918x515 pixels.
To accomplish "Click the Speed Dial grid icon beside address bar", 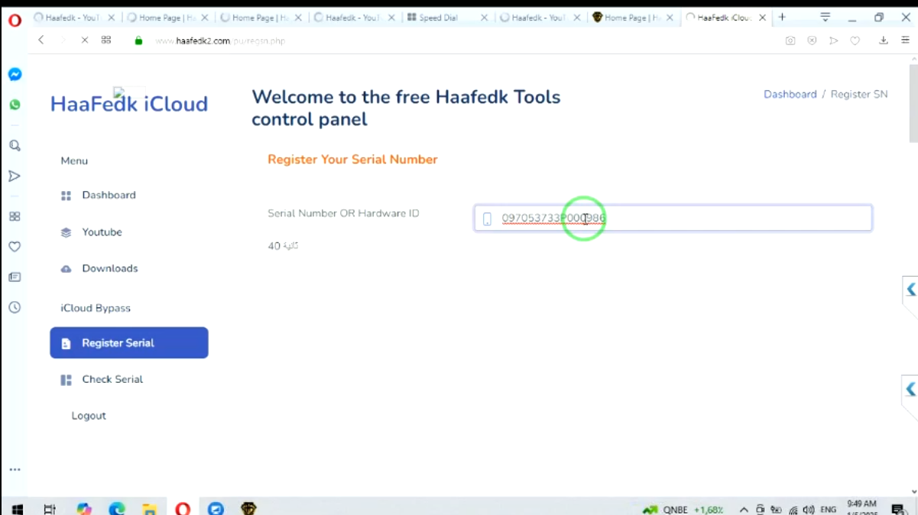I will tap(106, 40).
